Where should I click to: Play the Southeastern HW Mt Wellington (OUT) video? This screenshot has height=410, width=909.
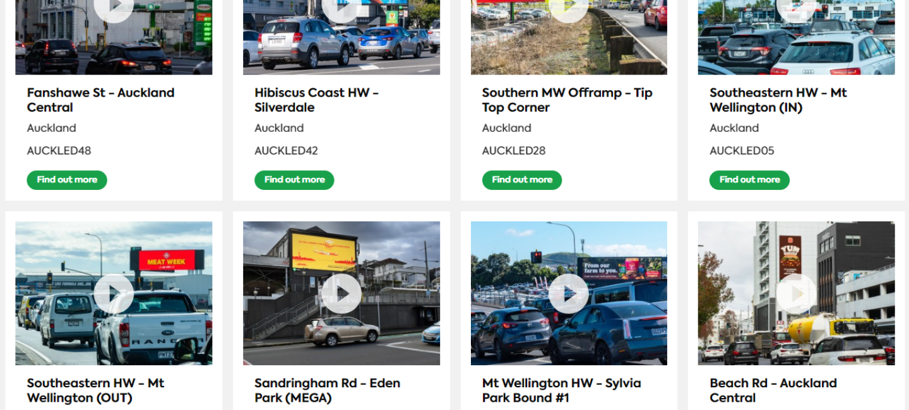tap(114, 293)
